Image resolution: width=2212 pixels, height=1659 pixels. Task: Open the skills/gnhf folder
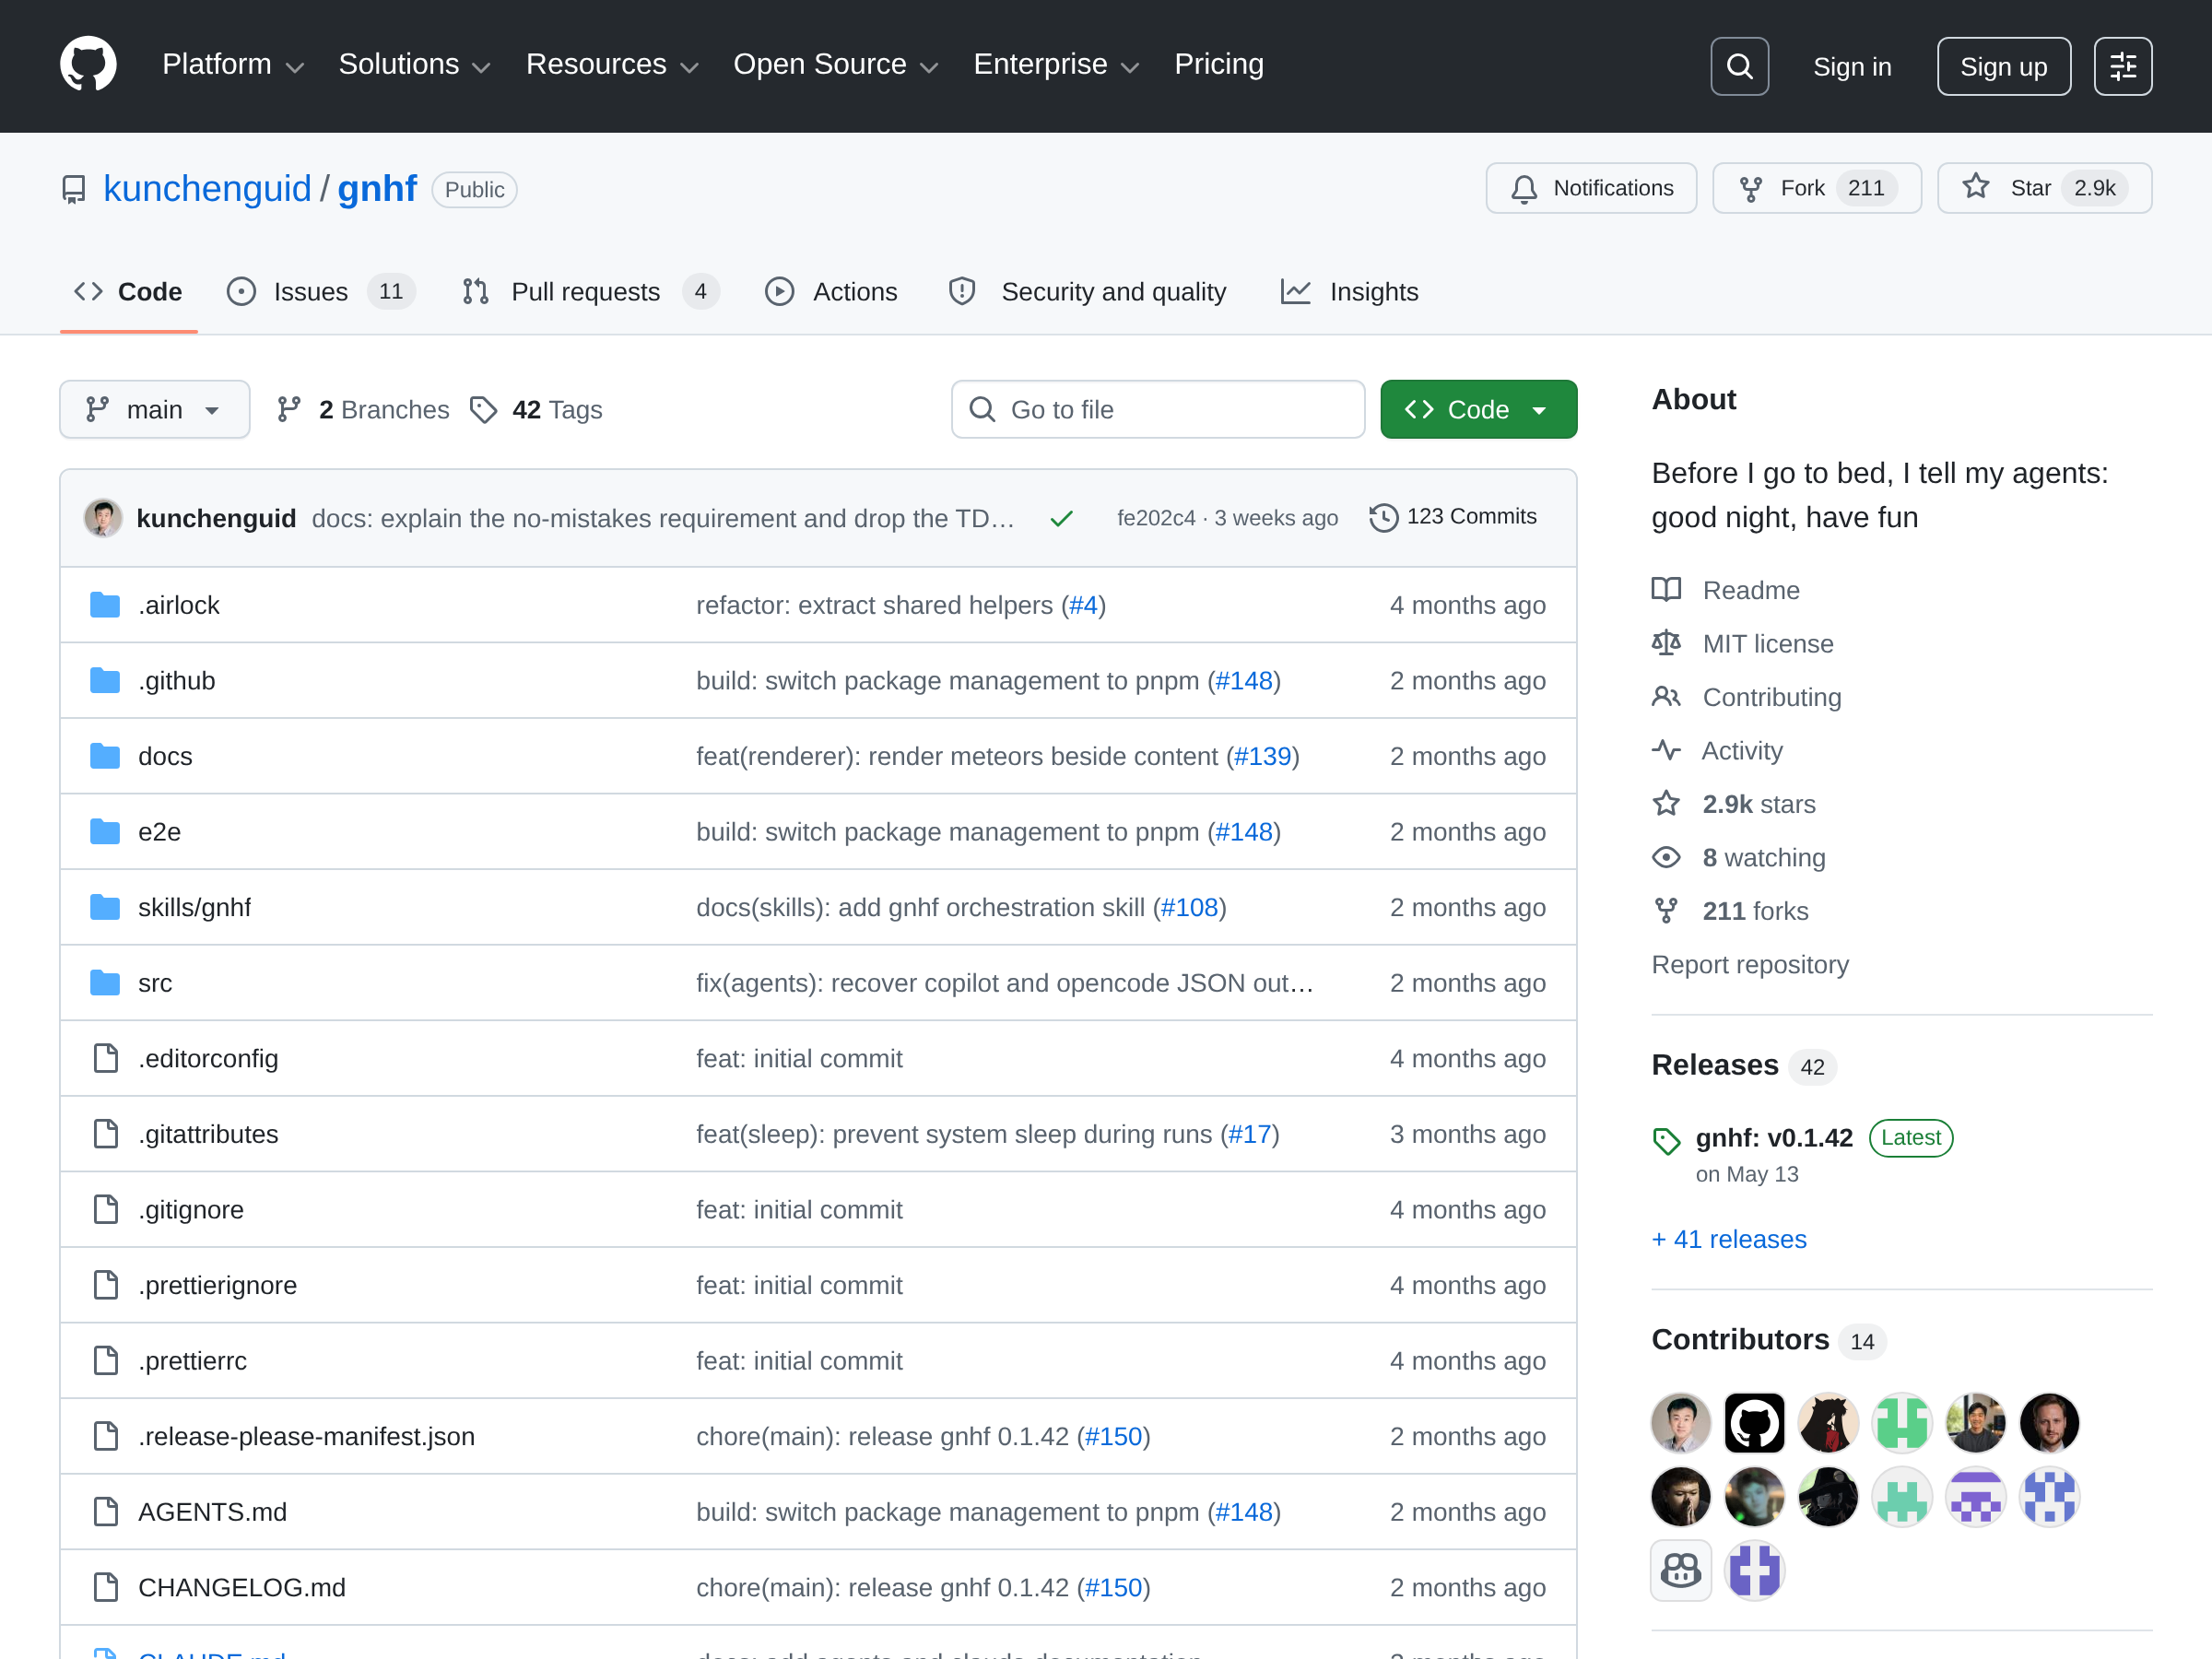pos(194,907)
